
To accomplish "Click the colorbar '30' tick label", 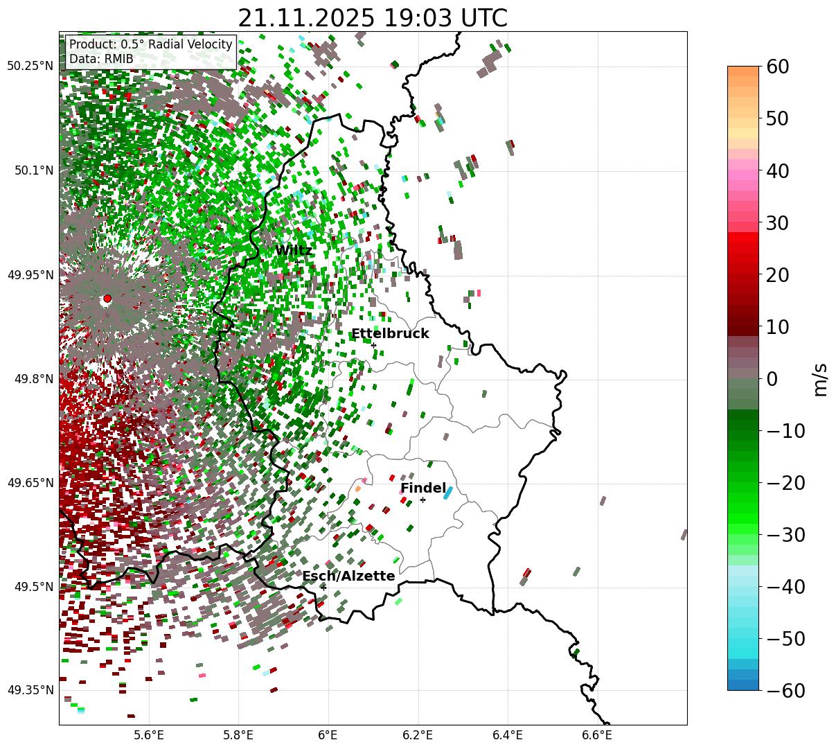I will point(776,223).
